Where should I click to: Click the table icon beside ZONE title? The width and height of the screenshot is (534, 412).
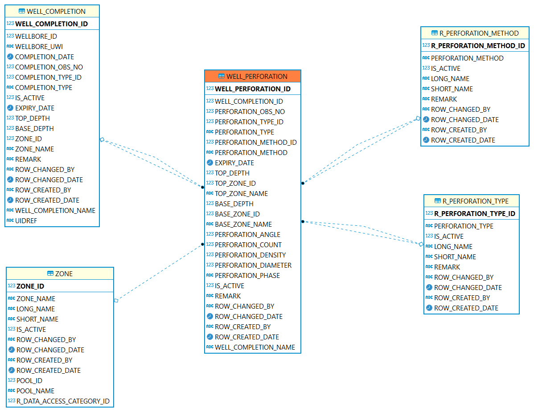[50, 273]
